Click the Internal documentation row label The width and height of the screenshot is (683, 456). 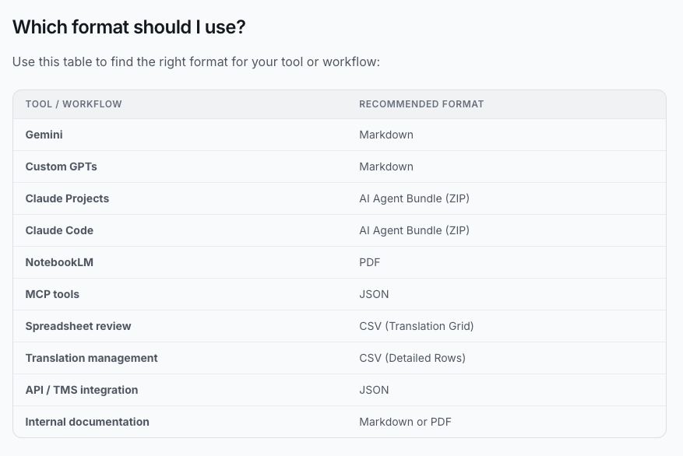(87, 422)
